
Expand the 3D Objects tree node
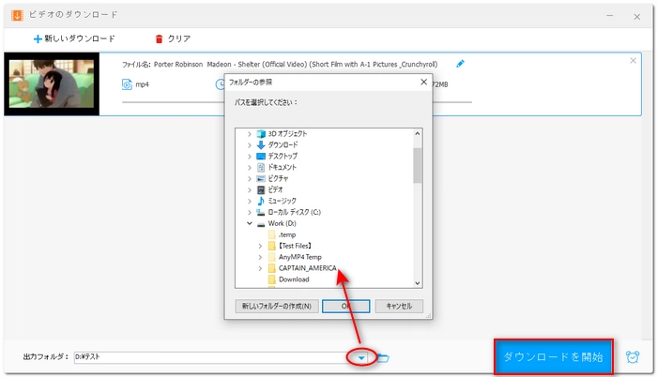[x=250, y=133]
